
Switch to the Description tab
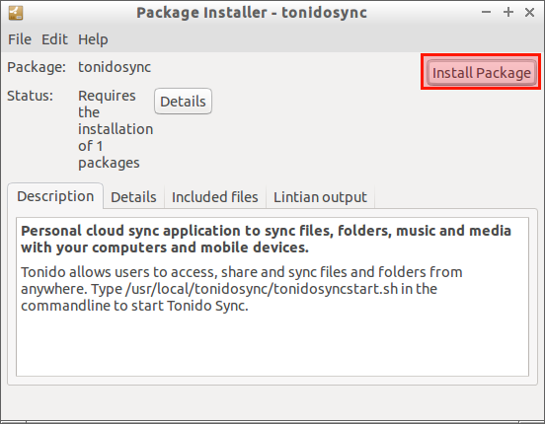pos(55,196)
